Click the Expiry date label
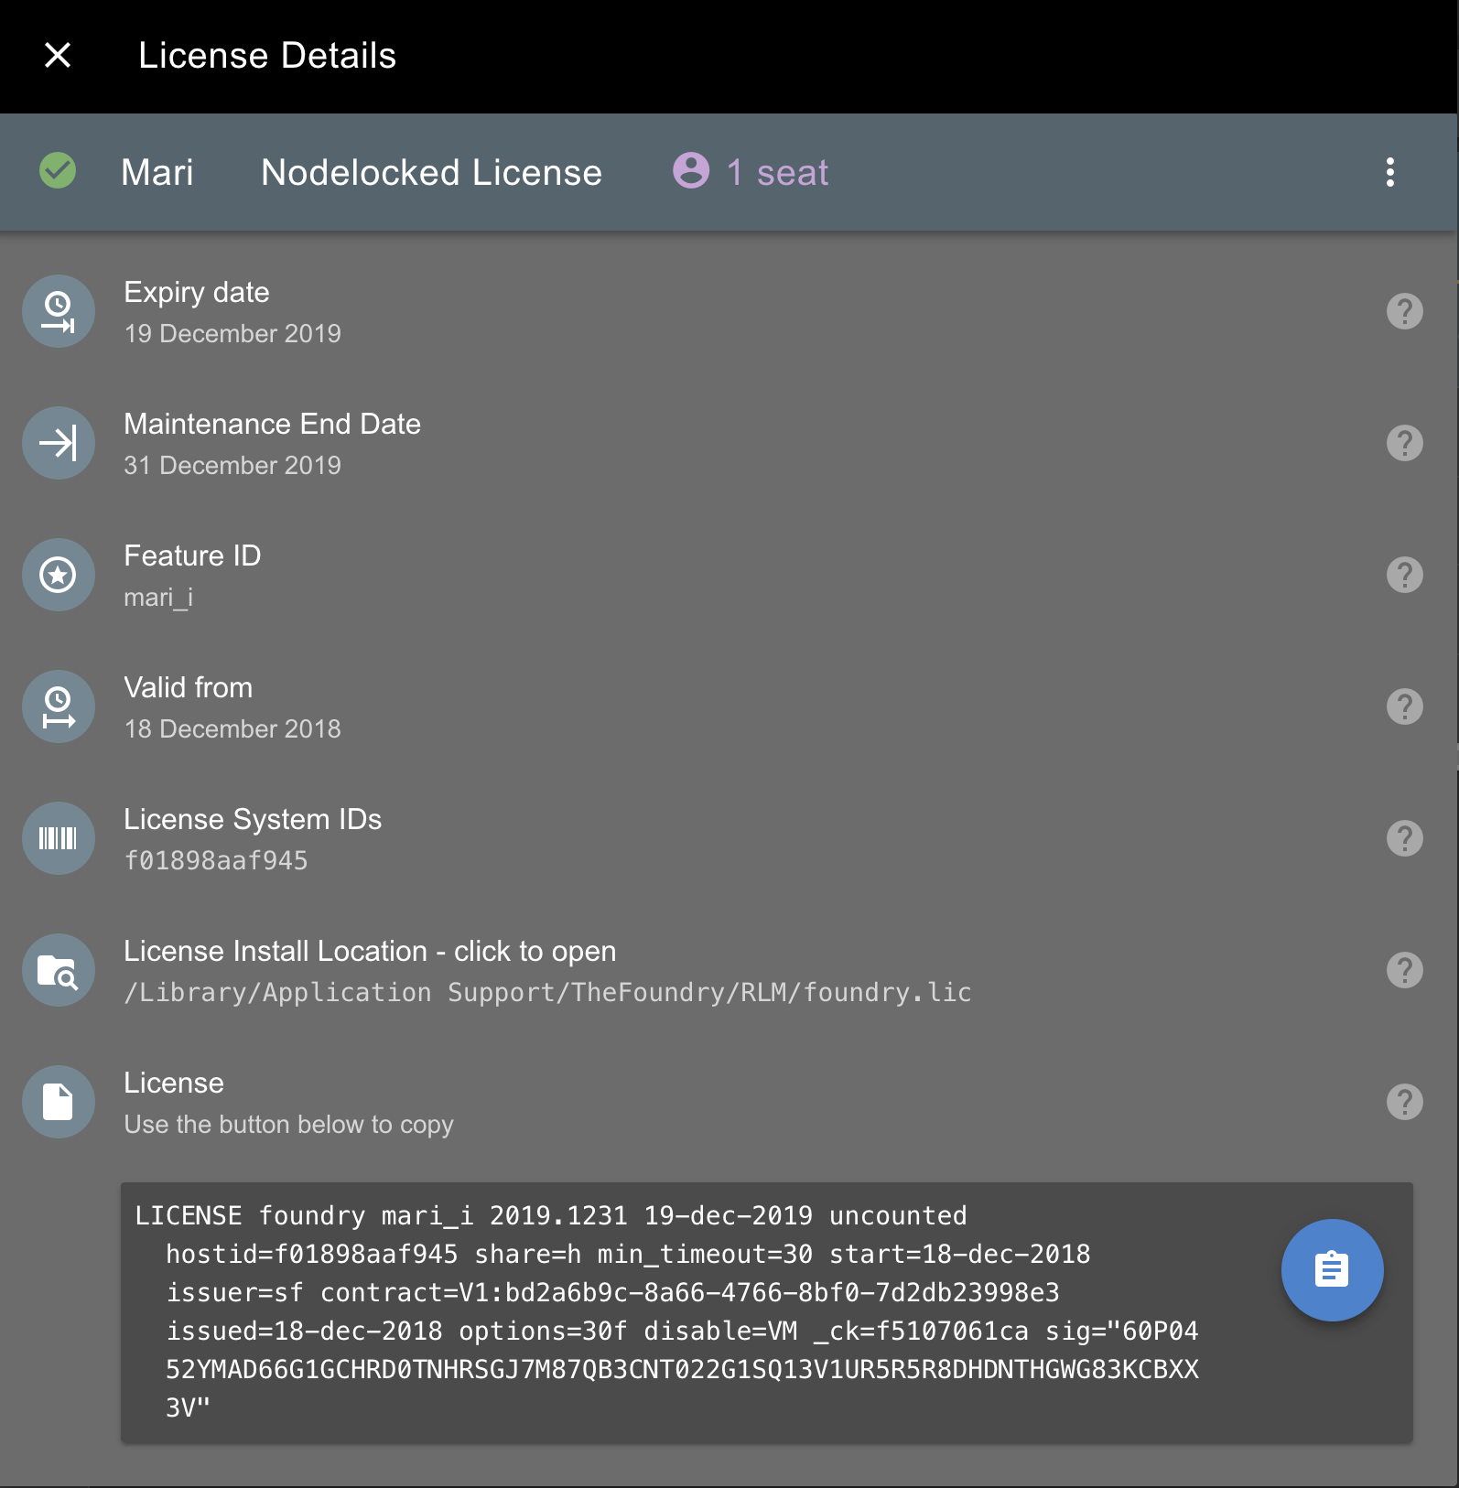The image size is (1459, 1488). pos(197,292)
